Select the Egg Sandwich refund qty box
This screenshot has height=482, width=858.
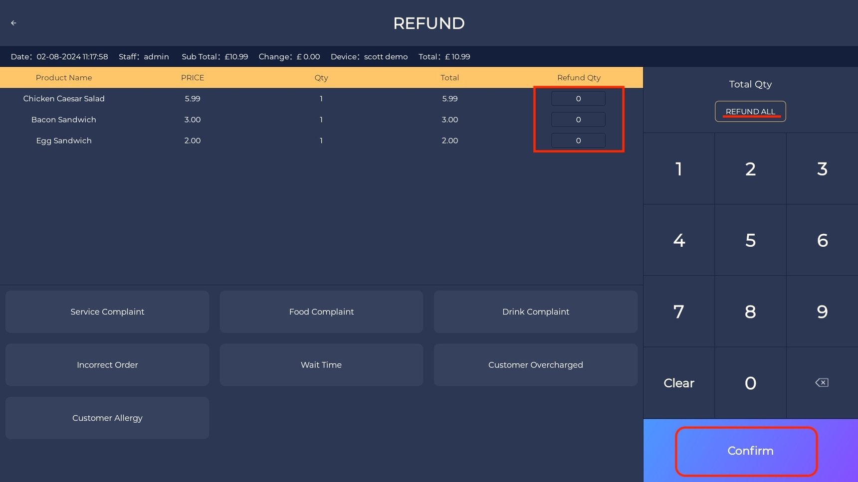pos(578,141)
